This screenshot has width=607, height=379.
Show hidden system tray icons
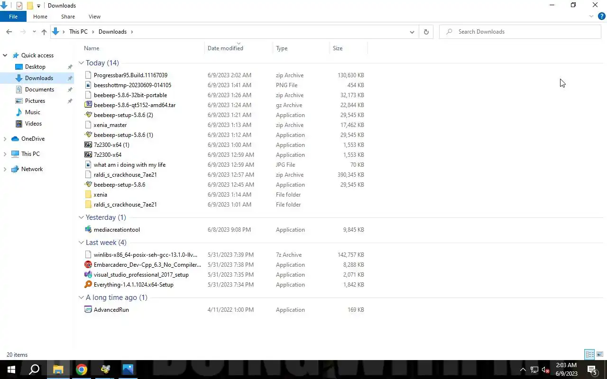click(523, 370)
